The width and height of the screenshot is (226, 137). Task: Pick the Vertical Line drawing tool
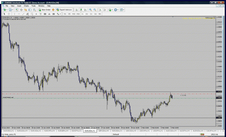coord(14,14)
